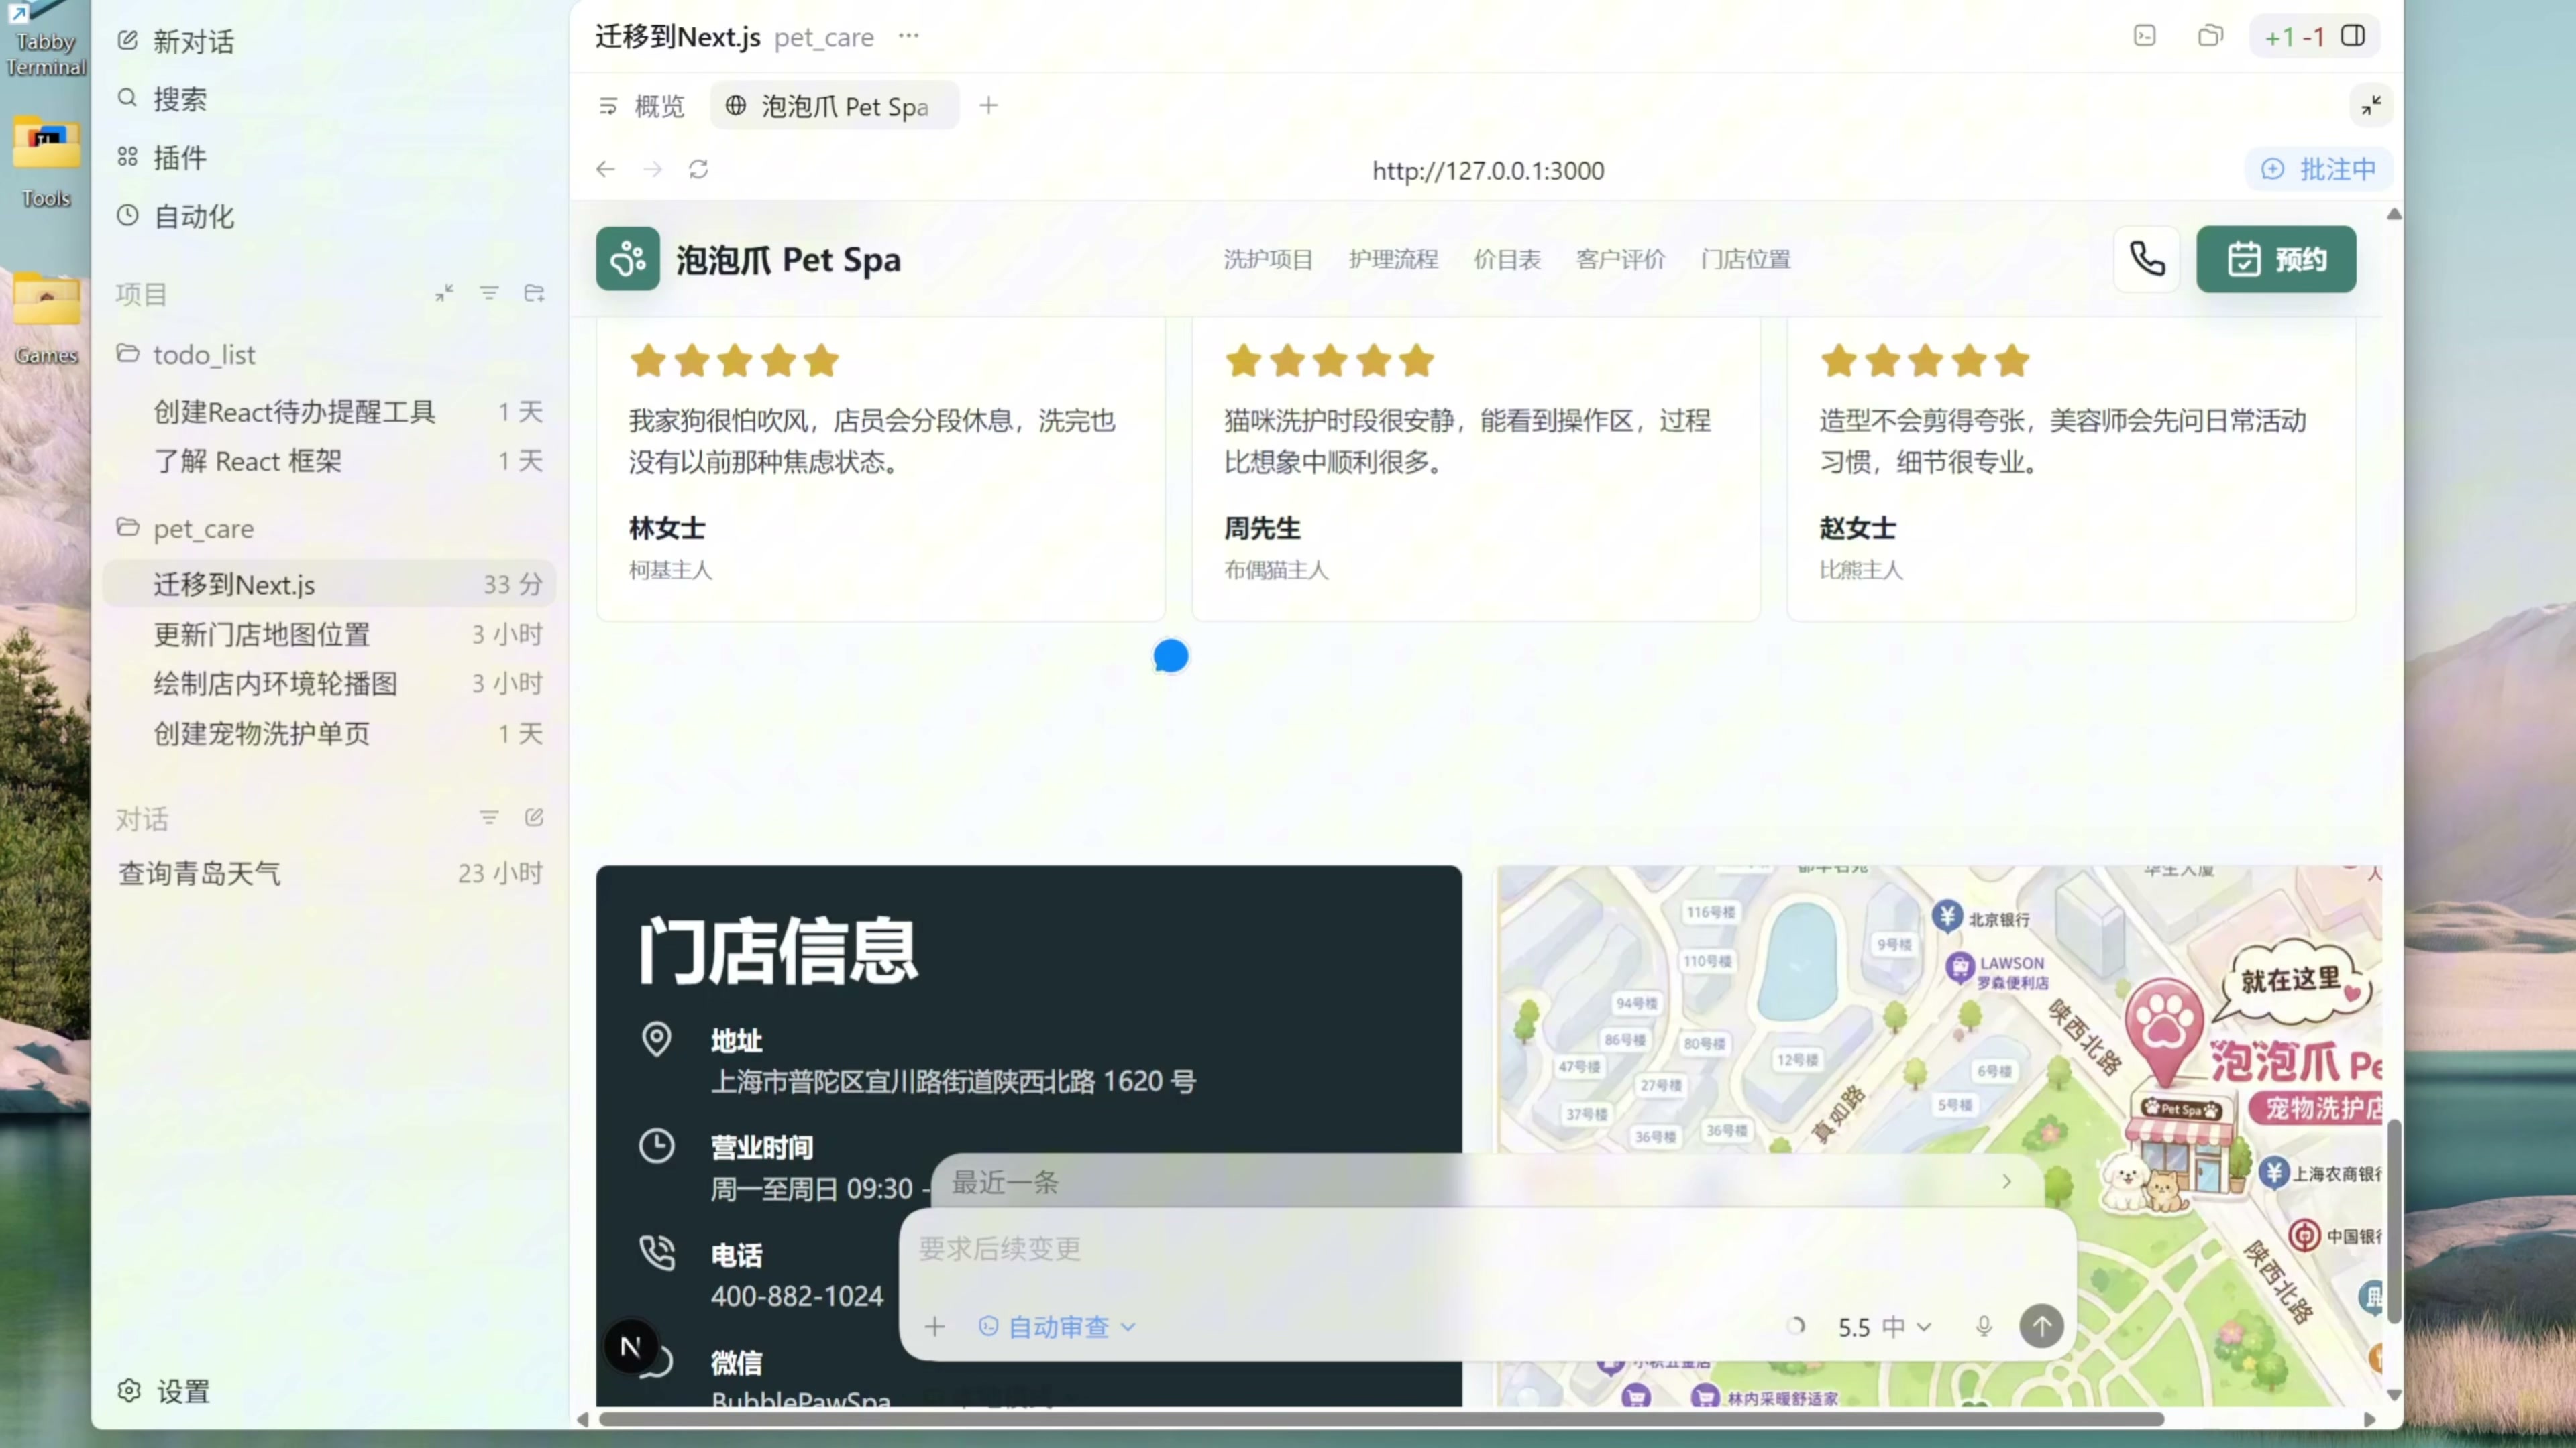Screen dimensions: 2576x1448
Task: Click the plus attachment icon in composer
Action: click(x=934, y=1326)
